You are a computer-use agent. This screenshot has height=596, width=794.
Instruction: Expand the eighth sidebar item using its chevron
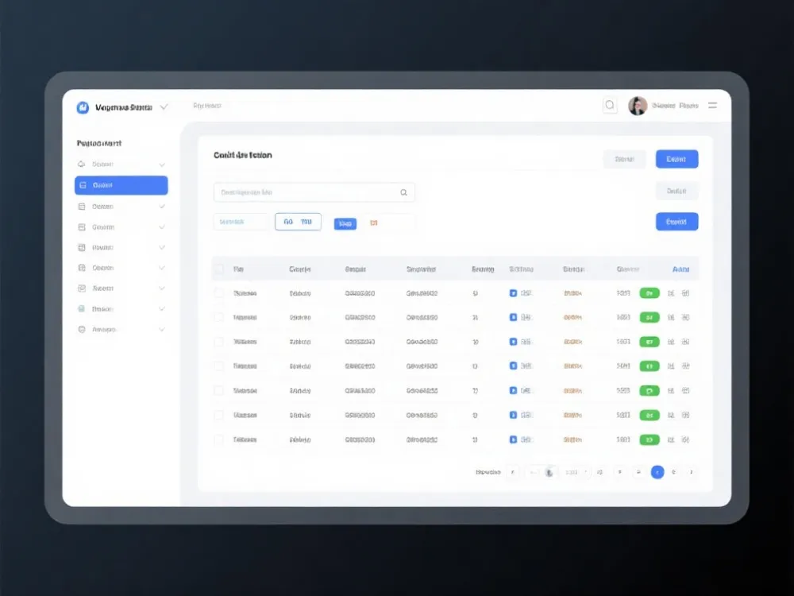pyautogui.click(x=162, y=308)
